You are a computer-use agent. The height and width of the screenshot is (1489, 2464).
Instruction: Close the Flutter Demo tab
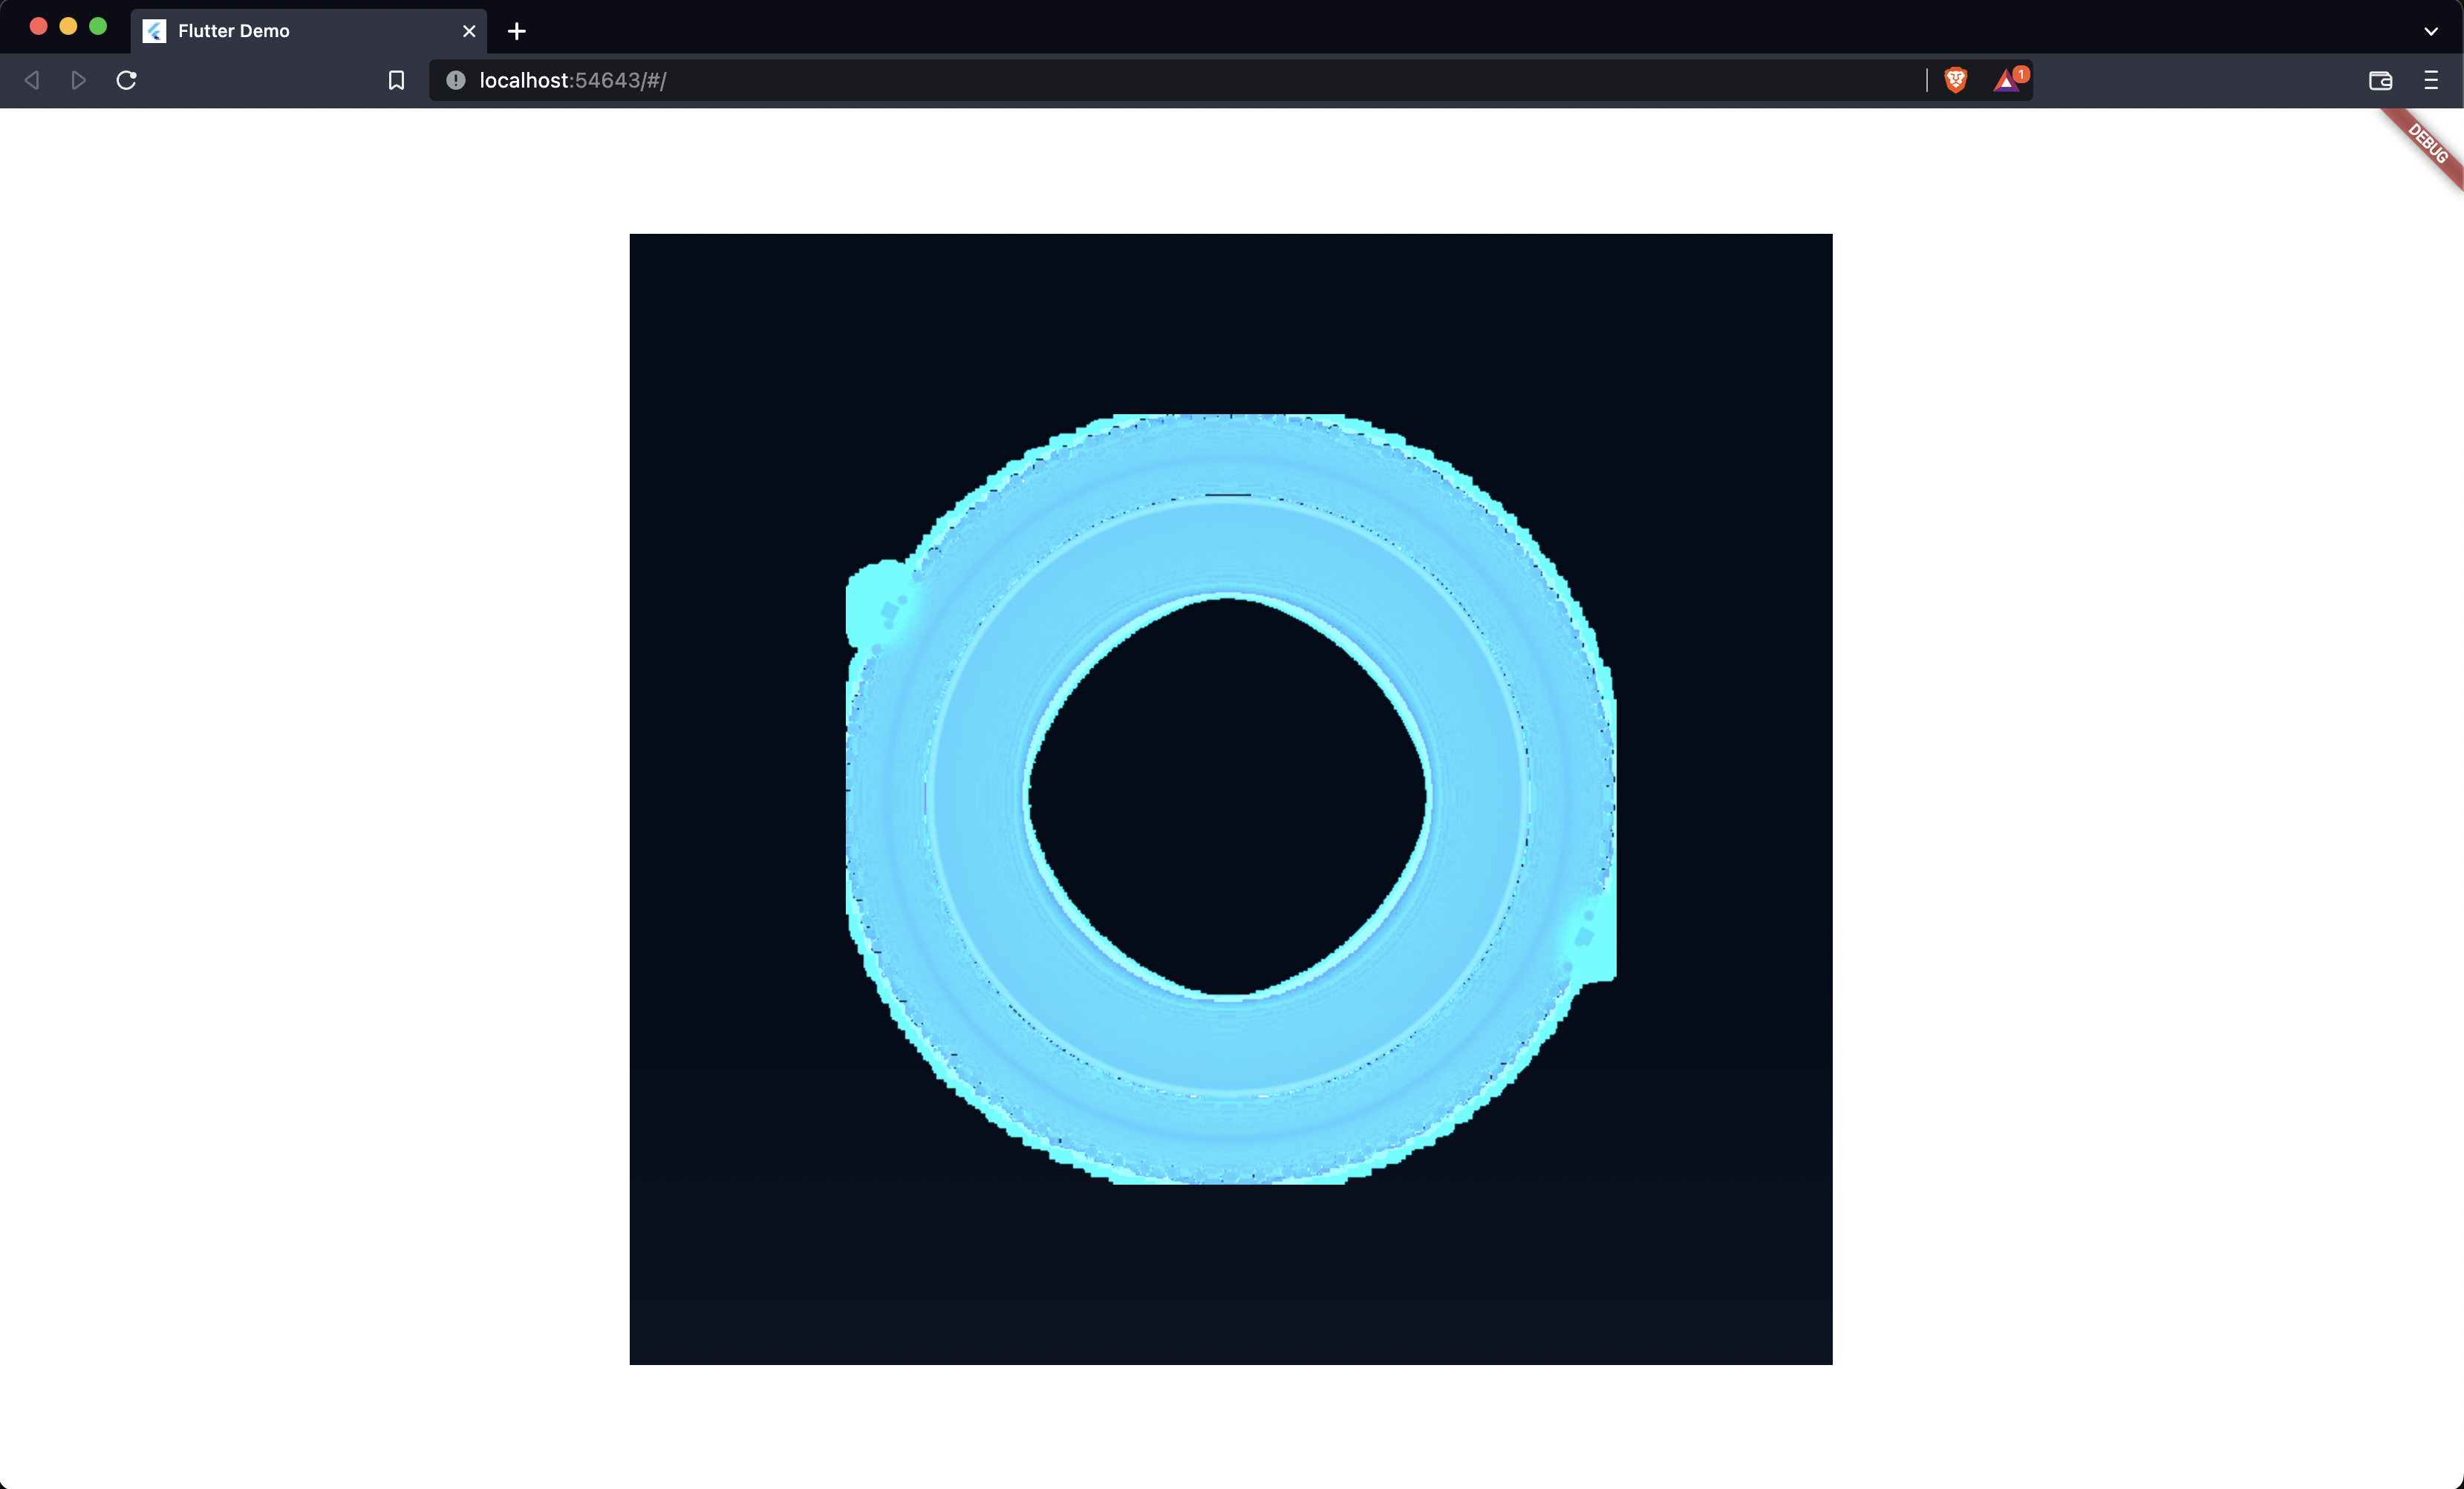tap(469, 31)
